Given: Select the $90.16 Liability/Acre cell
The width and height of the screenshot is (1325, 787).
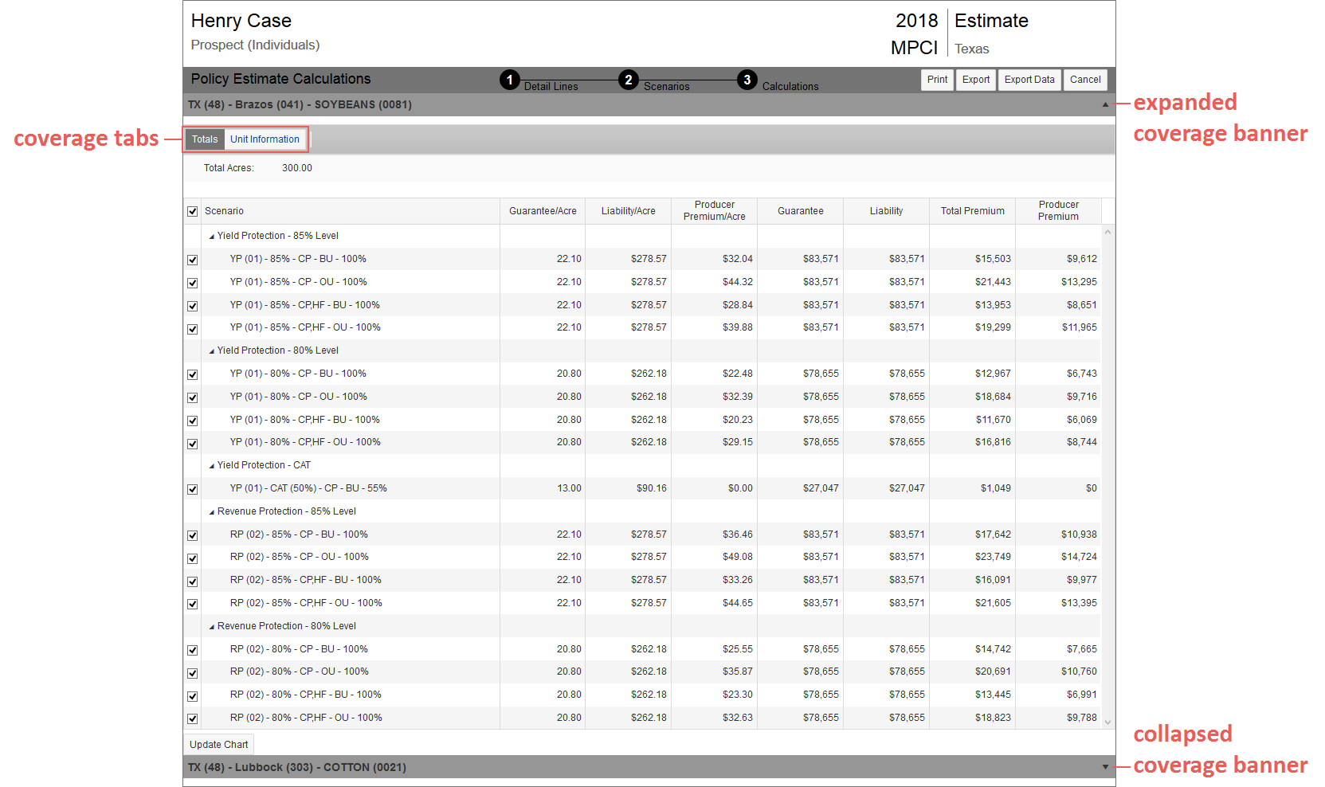Looking at the screenshot, I should [629, 488].
